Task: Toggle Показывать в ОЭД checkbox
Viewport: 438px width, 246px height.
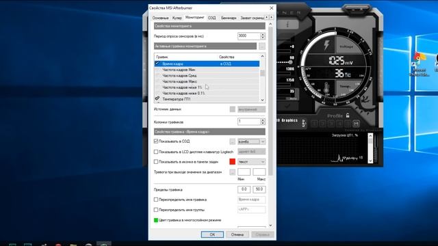Action: pos(156,141)
